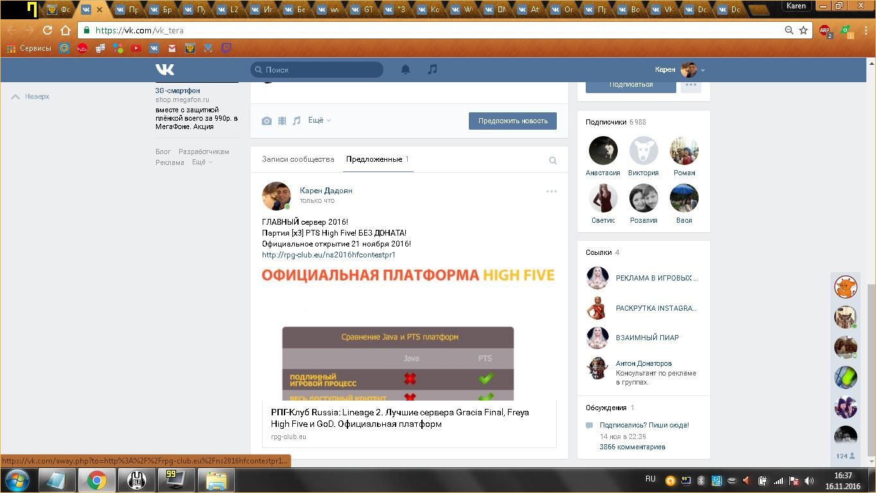
Task: Open the Сервисы apps bookmark
Action: (x=30, y=48)
